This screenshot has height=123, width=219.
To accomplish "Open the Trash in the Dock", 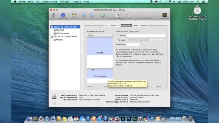I will [190, 119].
